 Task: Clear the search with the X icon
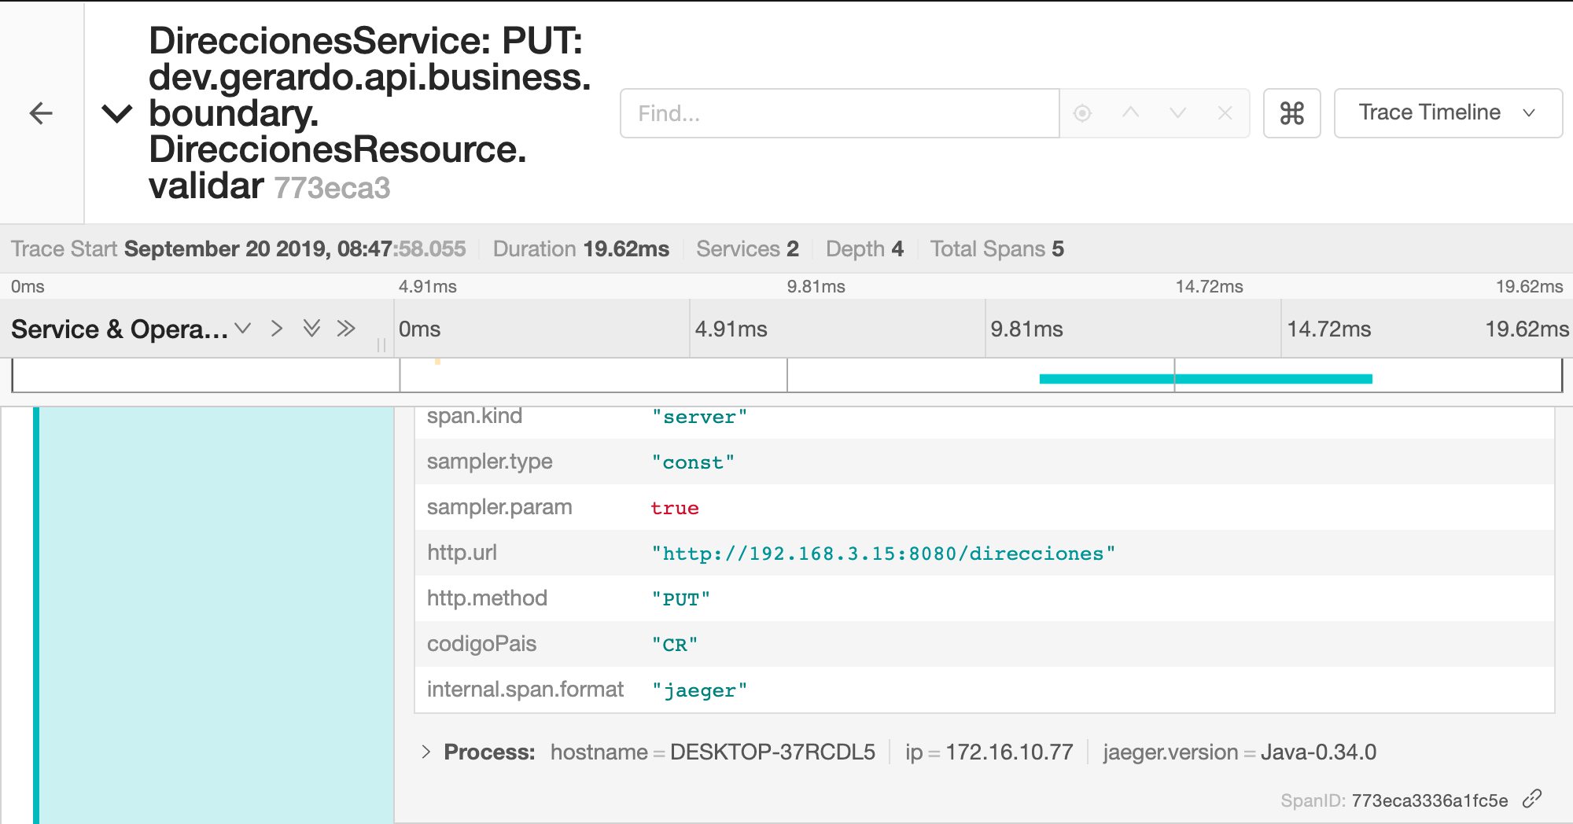(x=1225, y=113)
